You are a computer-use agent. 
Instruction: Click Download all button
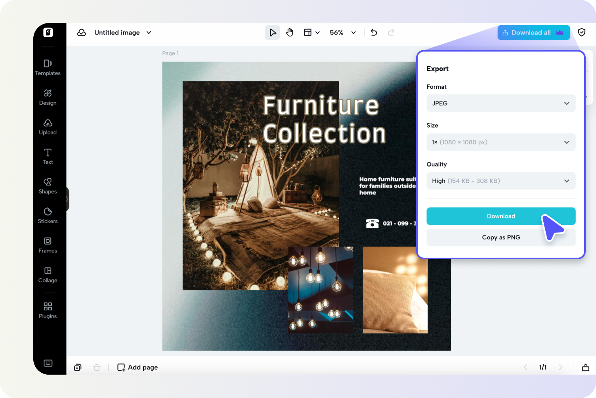[533, 33]
